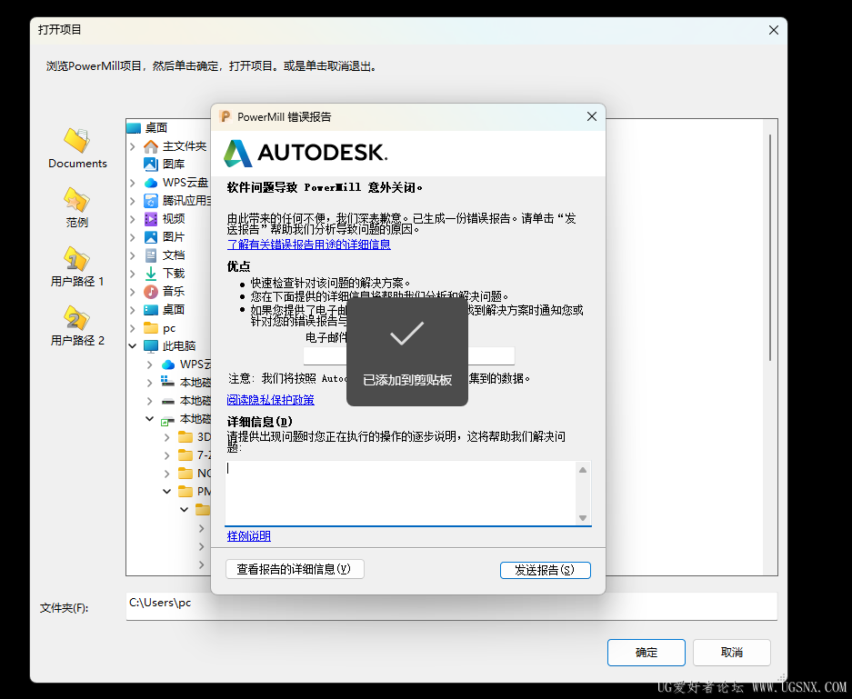Select 主文件夹 home icon in tree
The width and height of the screenshot is (852, 699).
(x=151, y=146)
